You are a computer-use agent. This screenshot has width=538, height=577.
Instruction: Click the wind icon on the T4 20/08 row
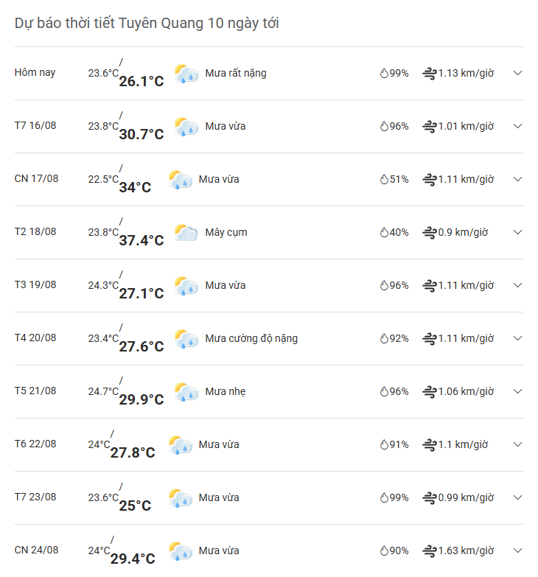tap(429, 338)
